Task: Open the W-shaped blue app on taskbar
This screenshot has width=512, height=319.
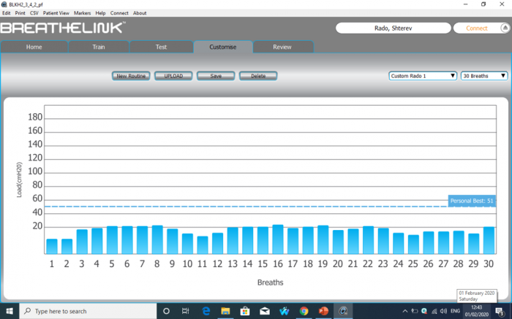Action: click(x=284, y=311)
